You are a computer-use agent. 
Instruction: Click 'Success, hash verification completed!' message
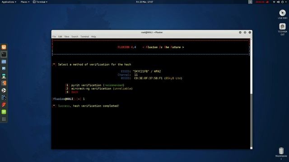coord(89,106)
